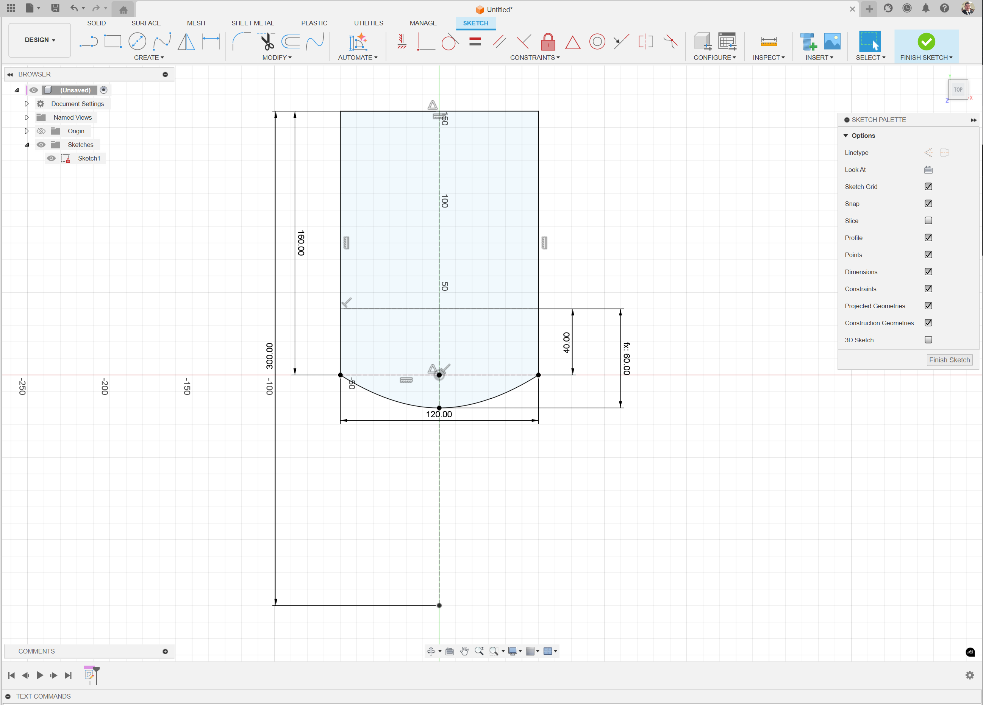Collapse the Options section in Sketch Palette
Viewport: 983px width, 705px height.
[845, 136]
